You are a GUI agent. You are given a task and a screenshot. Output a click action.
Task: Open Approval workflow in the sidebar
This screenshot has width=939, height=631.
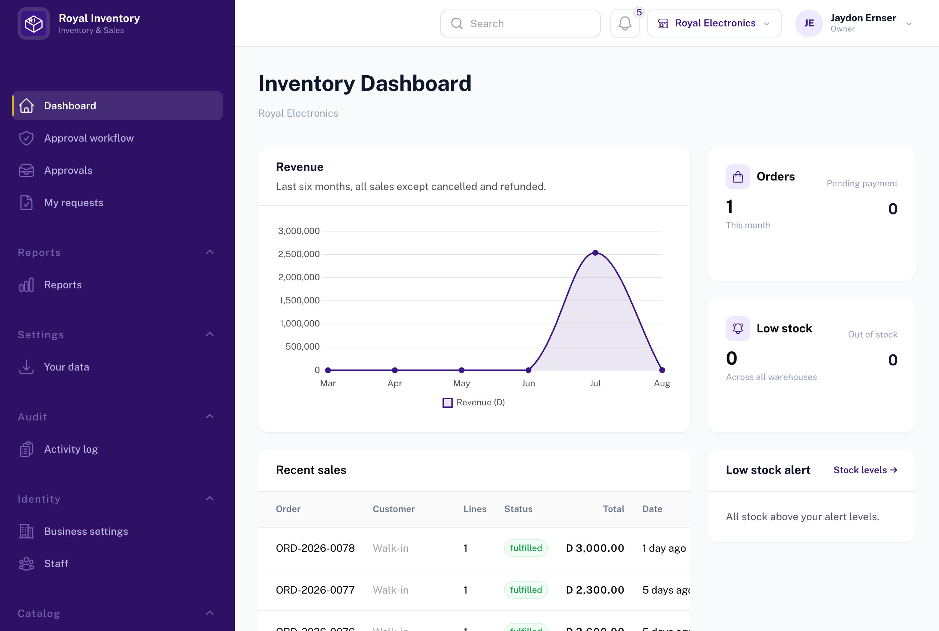(117, 138)
